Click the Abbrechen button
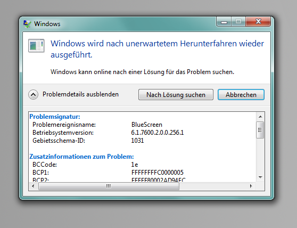 241,95
